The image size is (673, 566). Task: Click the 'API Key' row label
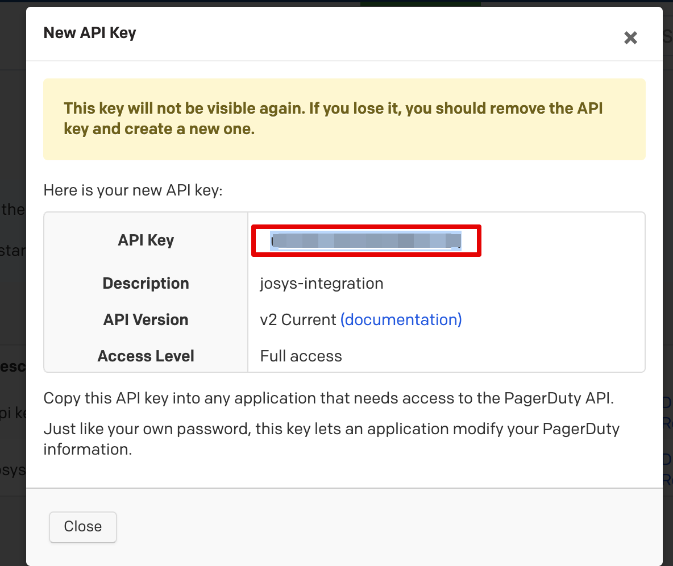click(x=146, y=240)
